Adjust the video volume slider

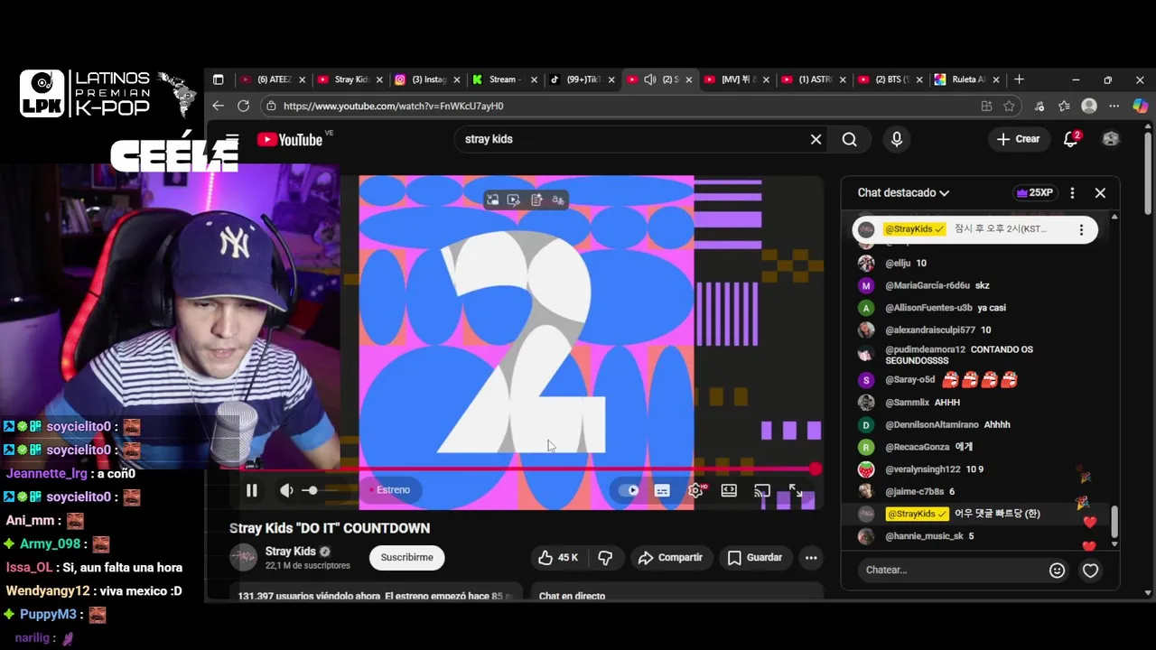point(321,490)
